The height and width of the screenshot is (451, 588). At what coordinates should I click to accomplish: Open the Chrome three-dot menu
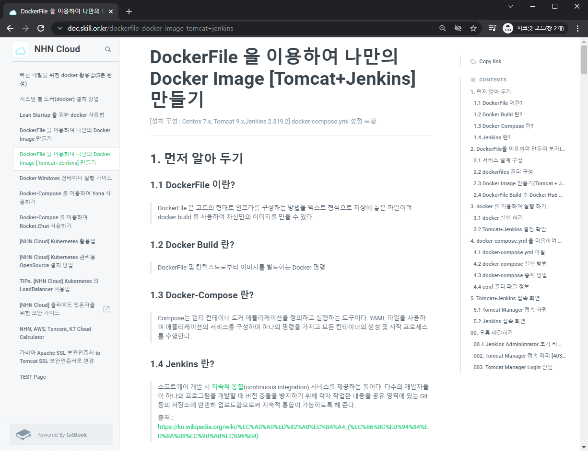[577, 28]
